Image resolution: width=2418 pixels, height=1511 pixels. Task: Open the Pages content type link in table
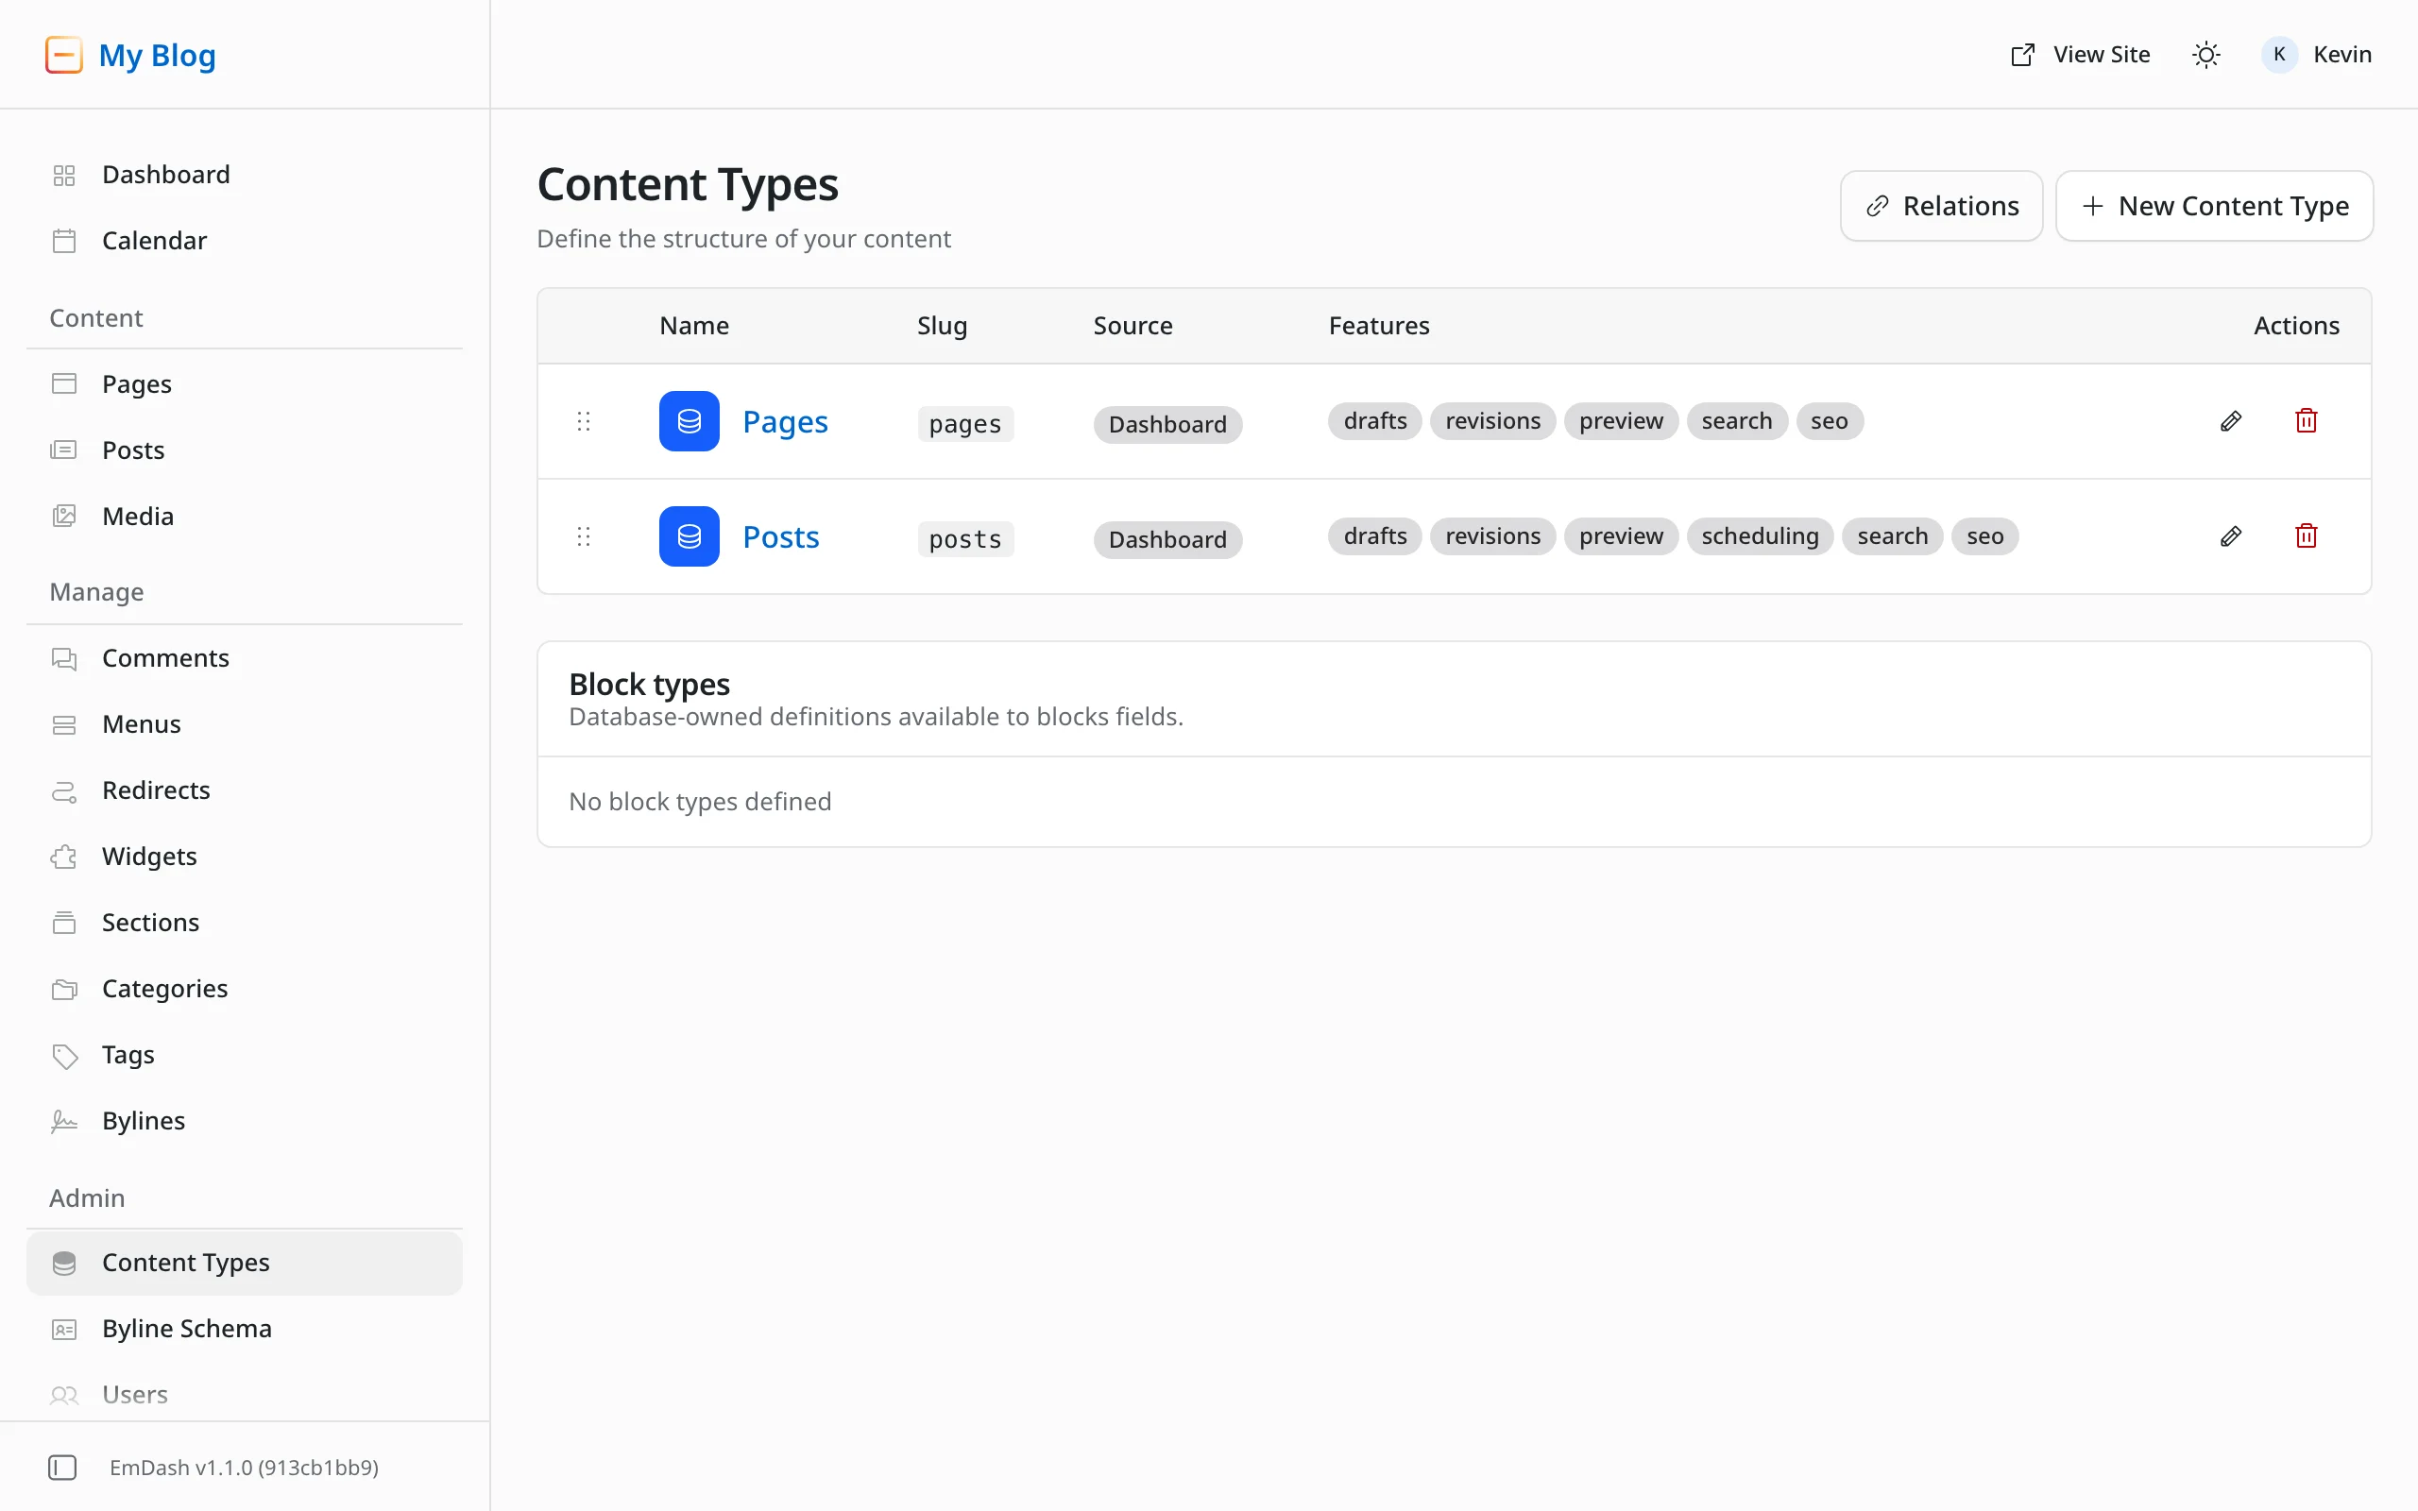click(x=785, y=422)
